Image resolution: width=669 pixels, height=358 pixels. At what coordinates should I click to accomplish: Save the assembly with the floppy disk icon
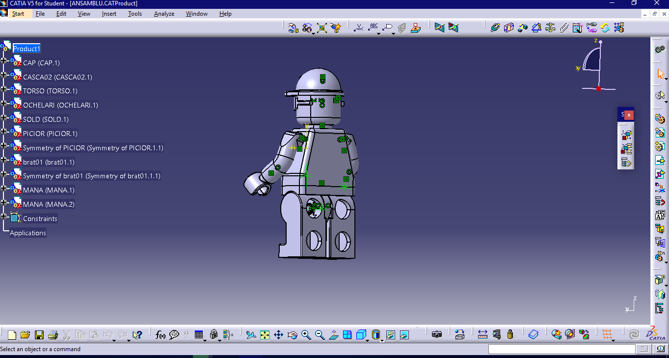tap(39, 335)
